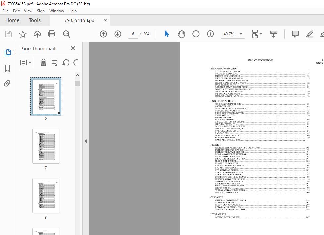Zoom out with minus icon
This screenshot has height=235, width=324.
[196, 34]
